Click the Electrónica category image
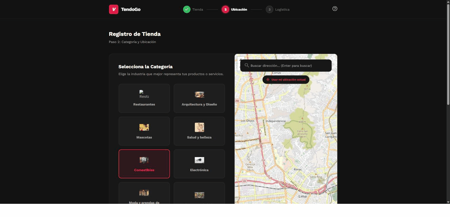450x217 pixels. point(199,160)
